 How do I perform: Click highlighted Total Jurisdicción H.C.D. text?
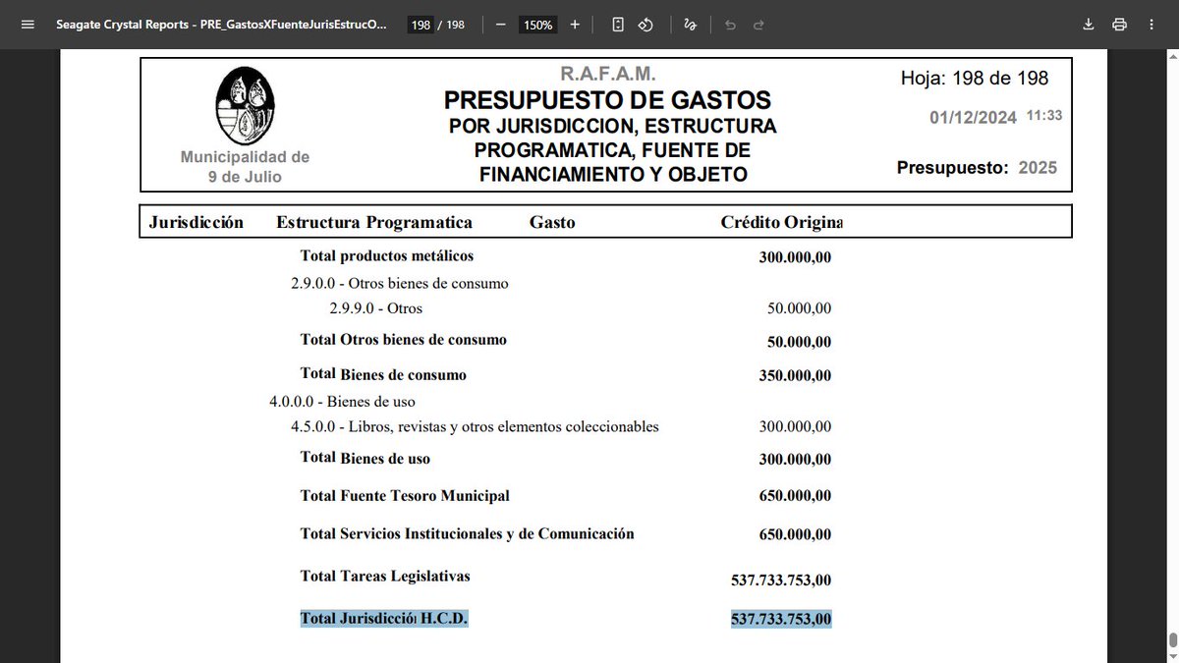click(384, 619)
